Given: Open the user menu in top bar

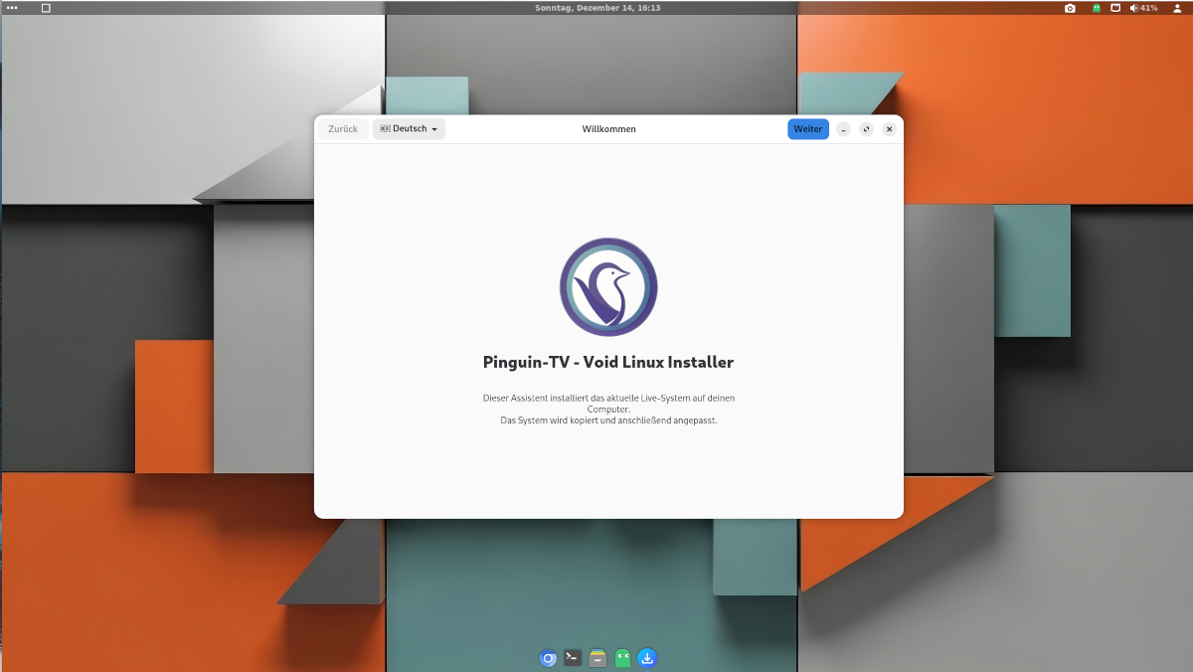Looking at the screenshot, I should [1177, 8].
